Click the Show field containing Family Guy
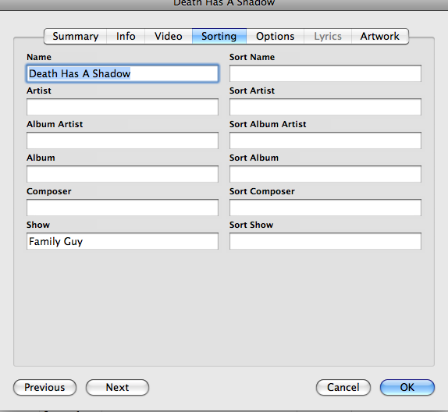Viewport: 448px width, 412px height. (x=123, y=241)
